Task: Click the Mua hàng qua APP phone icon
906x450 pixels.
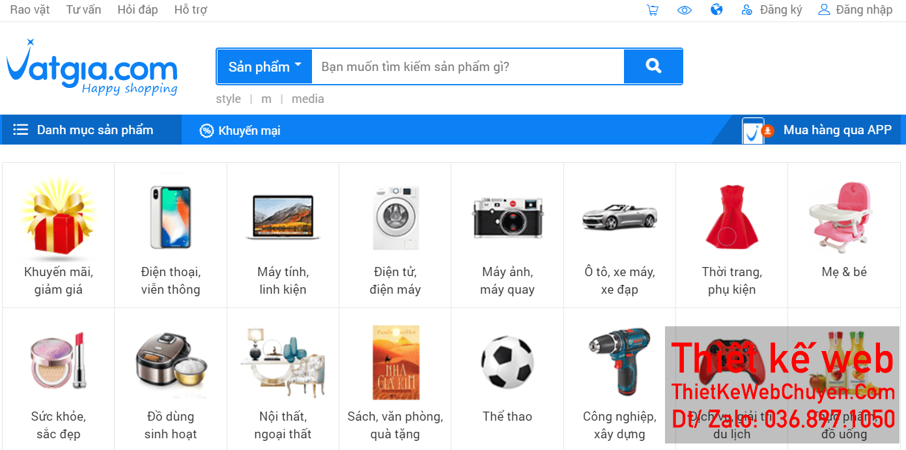Action: click(753, 130)
